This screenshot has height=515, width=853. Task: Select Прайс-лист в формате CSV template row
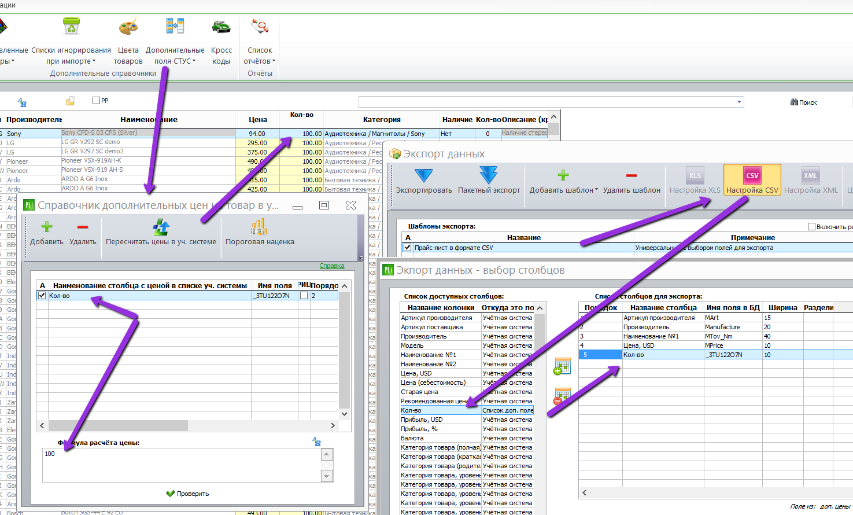tap(627, 247)
